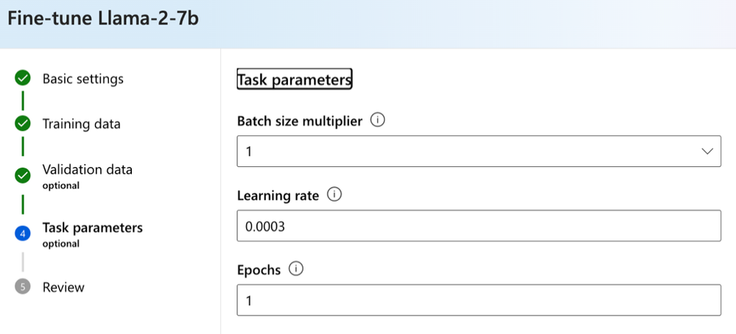Select the Task parameters step in sidebar
Viewport: 736px width, 334px height.
coord(92,228)
